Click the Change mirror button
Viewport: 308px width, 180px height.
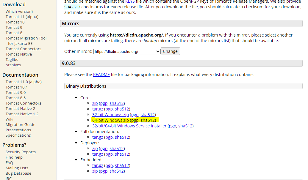[x=170, y=51]
